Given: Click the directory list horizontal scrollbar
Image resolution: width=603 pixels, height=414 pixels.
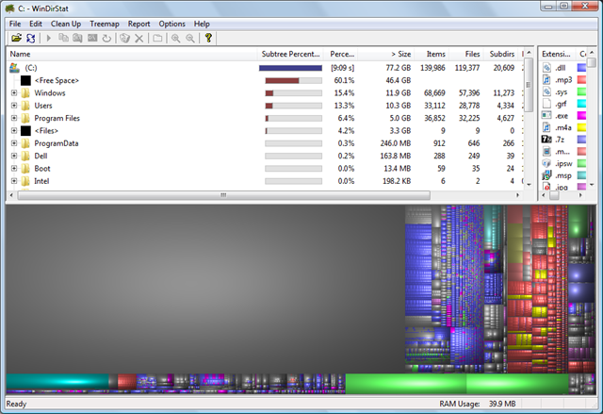Looking at the screenshot, I should 224,195.
